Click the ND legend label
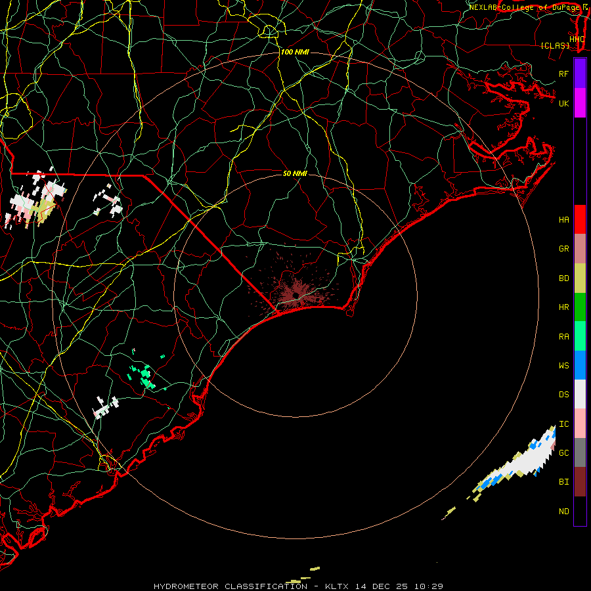The height and width of the screenshot is (591, 591). [563, 512]
